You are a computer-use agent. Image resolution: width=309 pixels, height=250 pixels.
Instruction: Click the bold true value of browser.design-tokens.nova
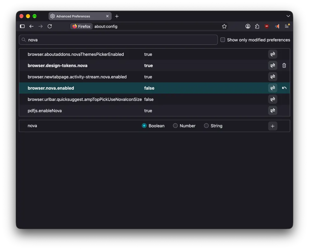(x=148, y=65)
